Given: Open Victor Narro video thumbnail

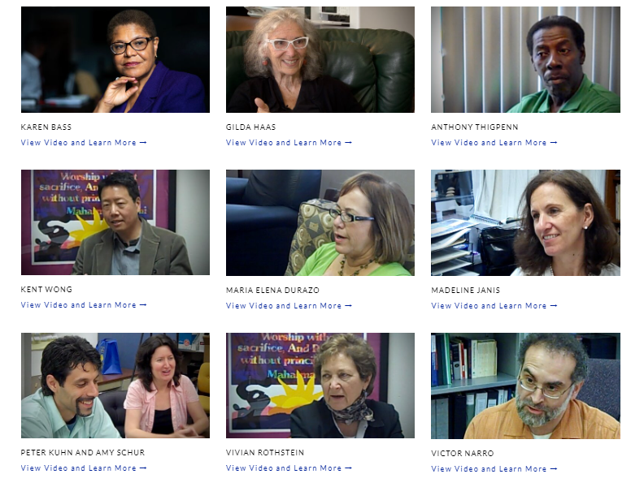Looking at the screenshot, I should [525, 386].
